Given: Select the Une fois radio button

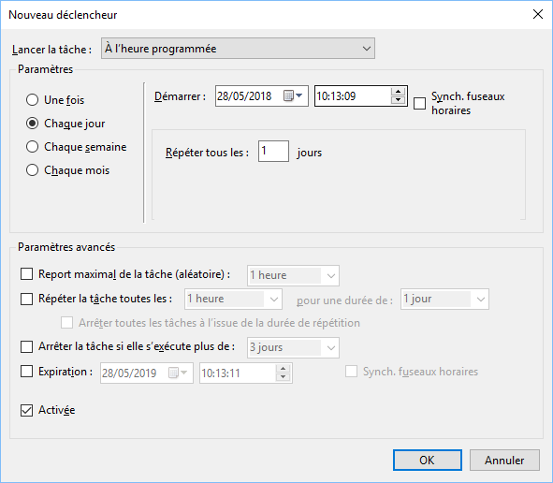Looking at the screenshot, I should pyautogui.click(x=32, y=100).
